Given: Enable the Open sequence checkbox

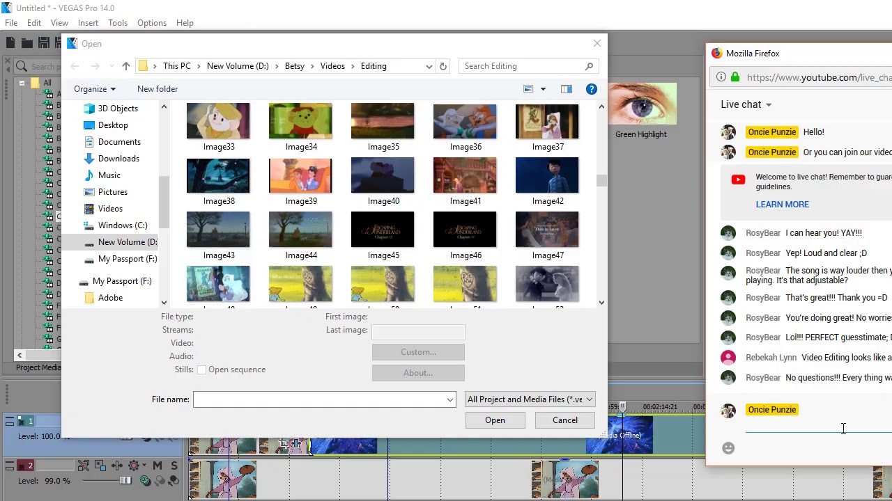Looking at the screenshot, I should (x=201, y=369).
